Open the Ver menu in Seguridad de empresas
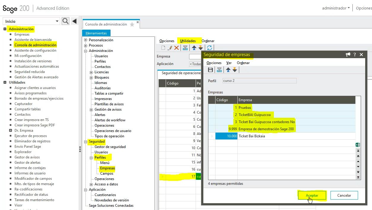This screenshot has width=372, height=210. [229, 63]
